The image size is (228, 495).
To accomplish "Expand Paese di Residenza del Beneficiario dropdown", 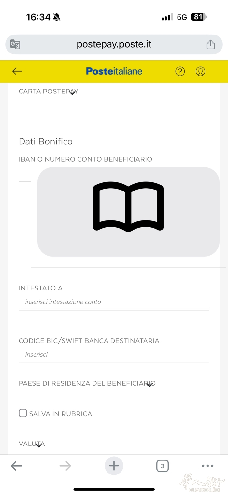I will [x=150, y=385].
